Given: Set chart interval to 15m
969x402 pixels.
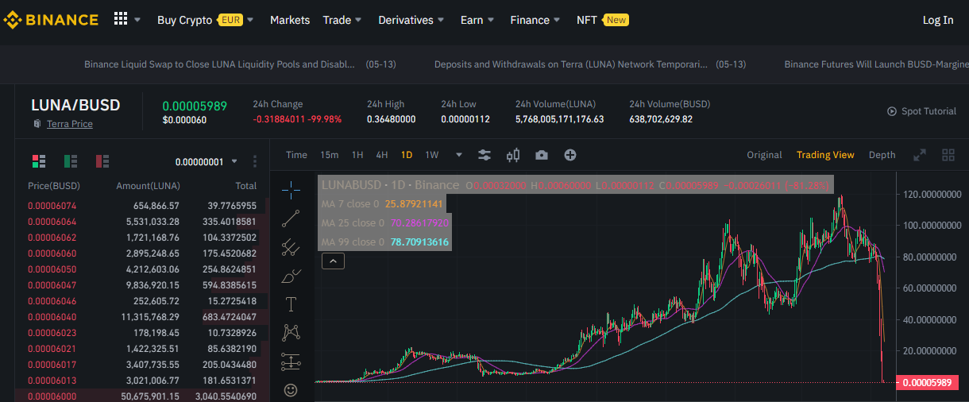Looking at the screenshot, I should coord(330,155).
